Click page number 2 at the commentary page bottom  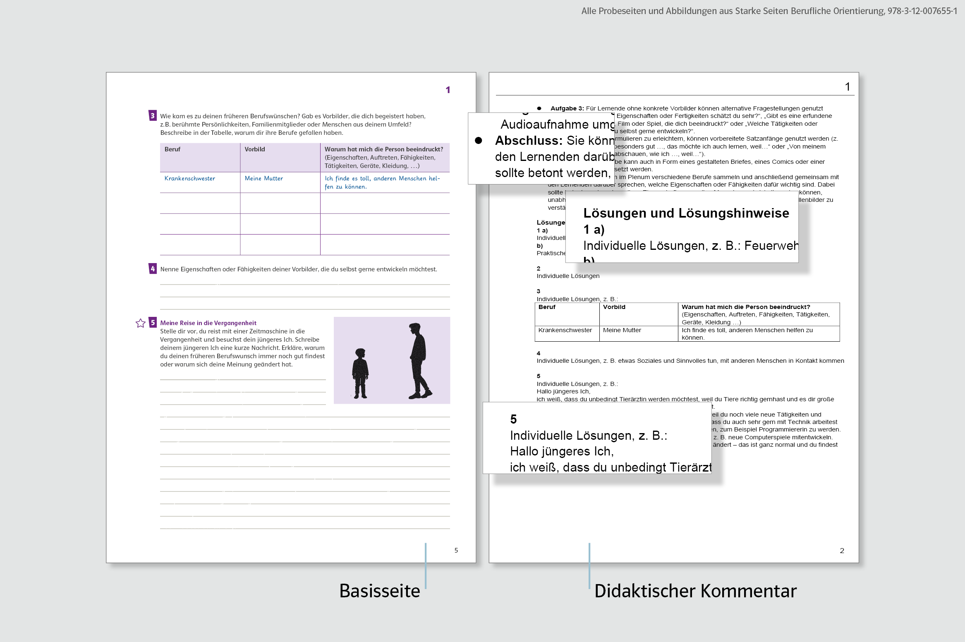coord(842,551)
